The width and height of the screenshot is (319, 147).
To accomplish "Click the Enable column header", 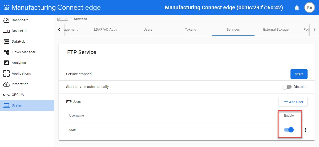I will (x=289, y=116).
